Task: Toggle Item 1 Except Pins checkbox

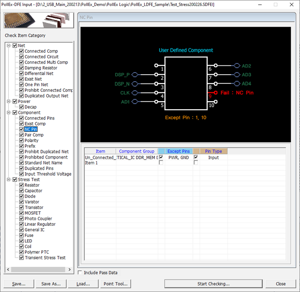Action: 161,163
